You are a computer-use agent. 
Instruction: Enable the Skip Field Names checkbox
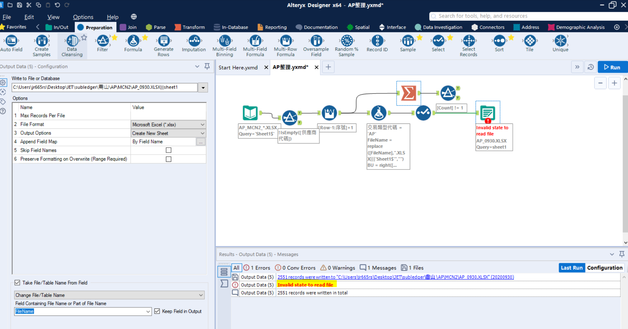(169, 150)
